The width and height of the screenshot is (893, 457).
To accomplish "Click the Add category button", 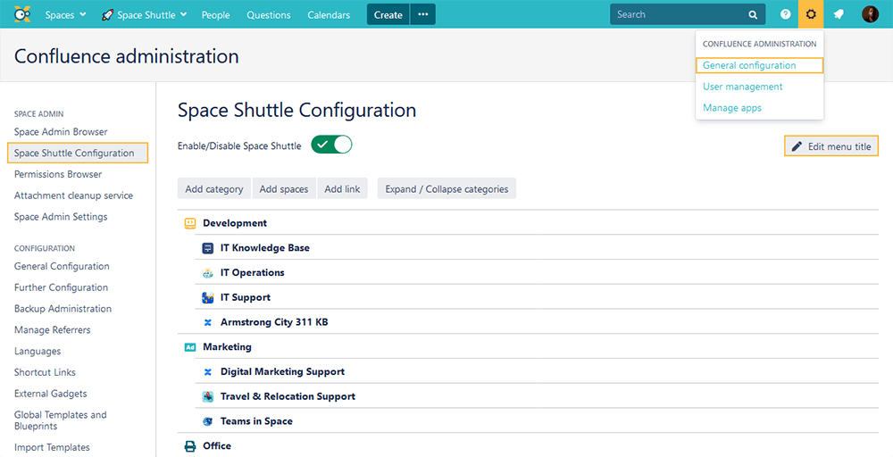I will [214, 189].
